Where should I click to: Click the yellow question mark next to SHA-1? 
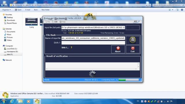click(x=71, y=47)
